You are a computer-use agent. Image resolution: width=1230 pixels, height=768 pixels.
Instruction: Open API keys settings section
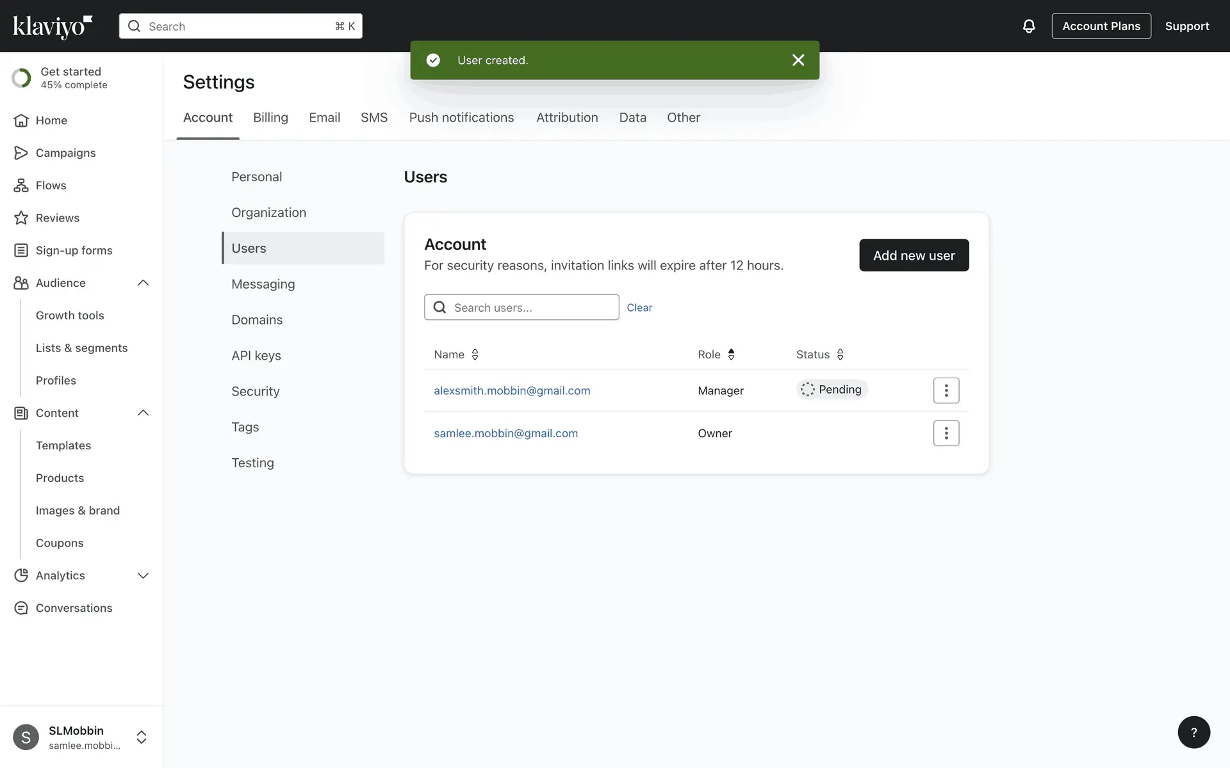256,356
